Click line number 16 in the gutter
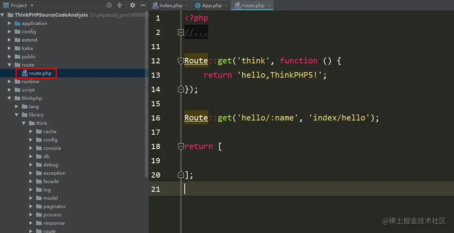The image size is (454, 233). tap(156, 118)
